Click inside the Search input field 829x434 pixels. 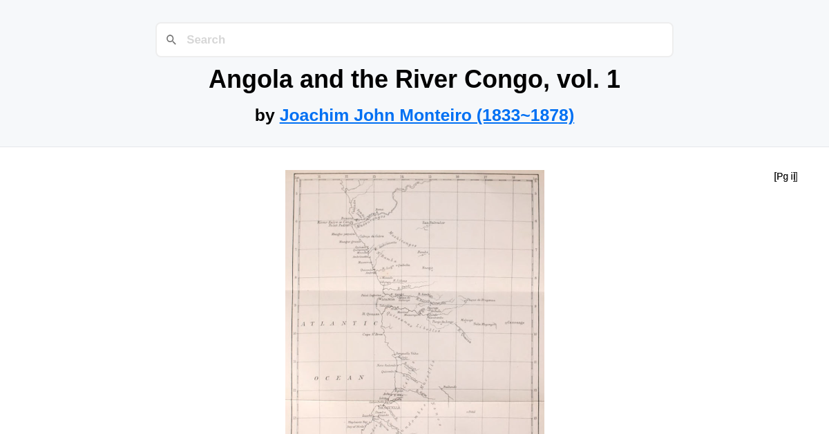[414, 39]
